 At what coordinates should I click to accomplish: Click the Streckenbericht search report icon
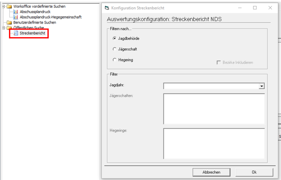click(x=16, y=33)
